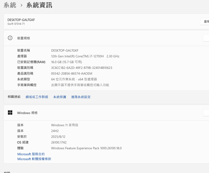Image resolution: width=209 pixels, height=173 pixels.
Task: Select the 裝置名稱 value DESKTOP-GALTGKF
Action: [65, 51]
